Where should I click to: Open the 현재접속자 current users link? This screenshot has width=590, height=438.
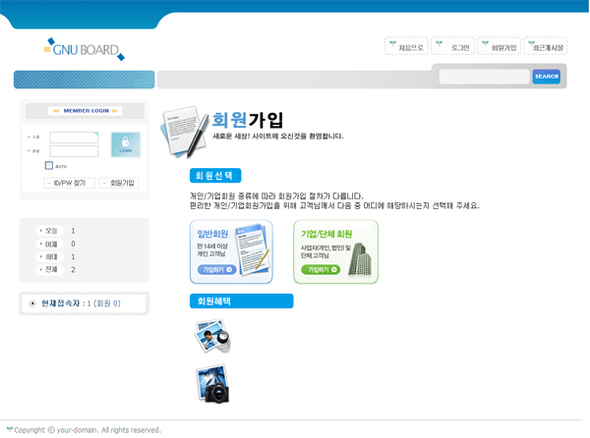pyautogui.click(x=81, y=303)
